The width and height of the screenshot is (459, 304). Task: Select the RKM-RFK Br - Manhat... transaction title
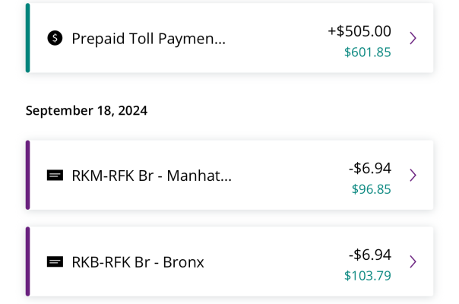coord(152,176)
